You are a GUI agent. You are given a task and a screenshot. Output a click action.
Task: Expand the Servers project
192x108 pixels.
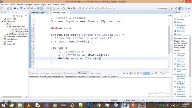(x=2, y=42)
